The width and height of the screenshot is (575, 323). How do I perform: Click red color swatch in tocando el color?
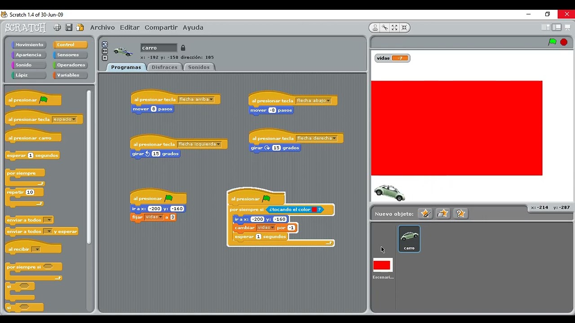click(x=314, y=210)
